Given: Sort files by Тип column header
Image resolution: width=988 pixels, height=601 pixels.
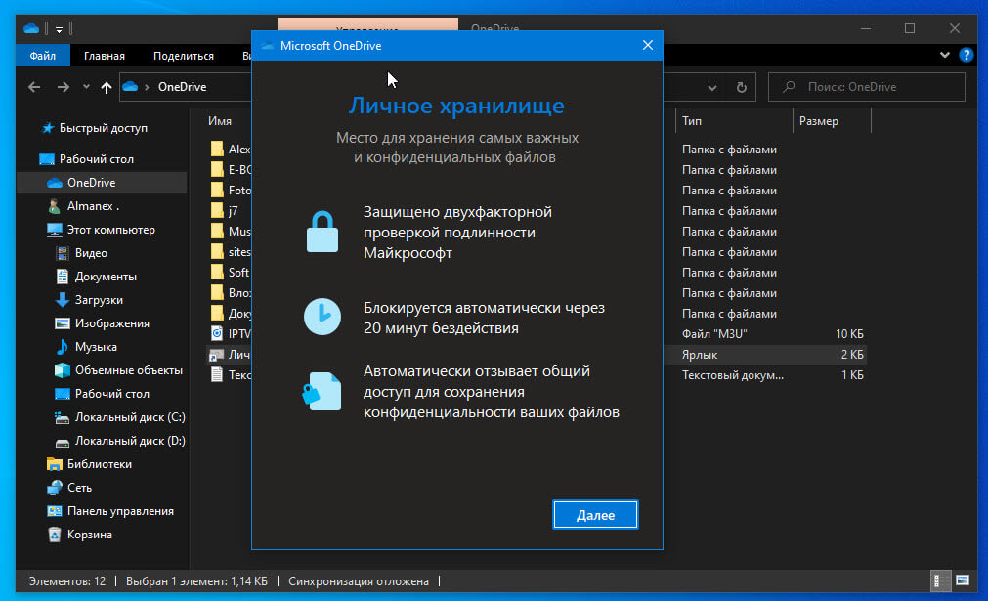Looking at the screenshot, I should click(x=691, y=121).
